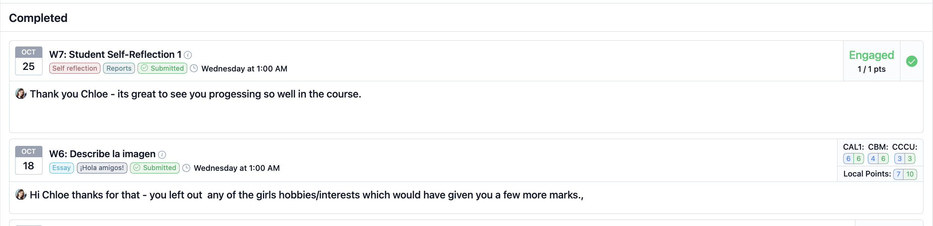Click the Submitted badge on W7 task
This screenshot has height=226, width=933.
(162, 68)
